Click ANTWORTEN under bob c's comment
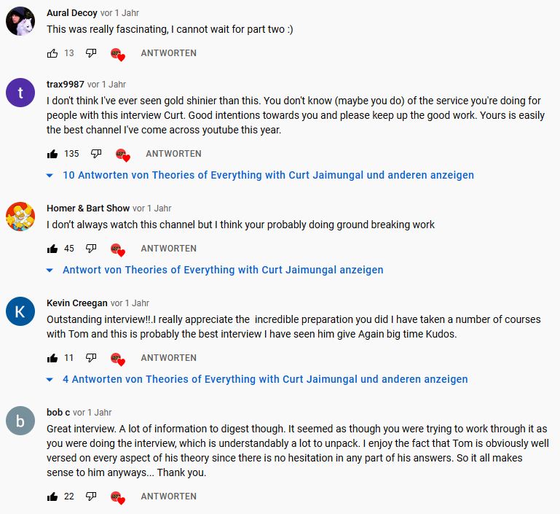 point(168,497)
